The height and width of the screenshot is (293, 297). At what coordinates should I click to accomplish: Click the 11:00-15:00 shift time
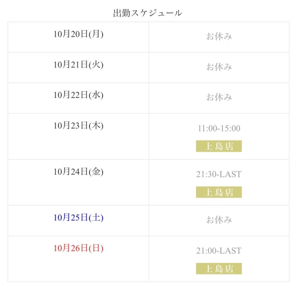(x=219, y=129)
